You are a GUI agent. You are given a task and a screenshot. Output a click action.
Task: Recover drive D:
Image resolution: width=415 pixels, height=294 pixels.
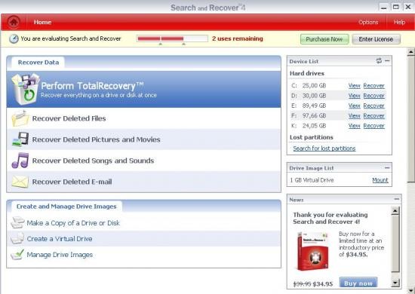(373, 96)
